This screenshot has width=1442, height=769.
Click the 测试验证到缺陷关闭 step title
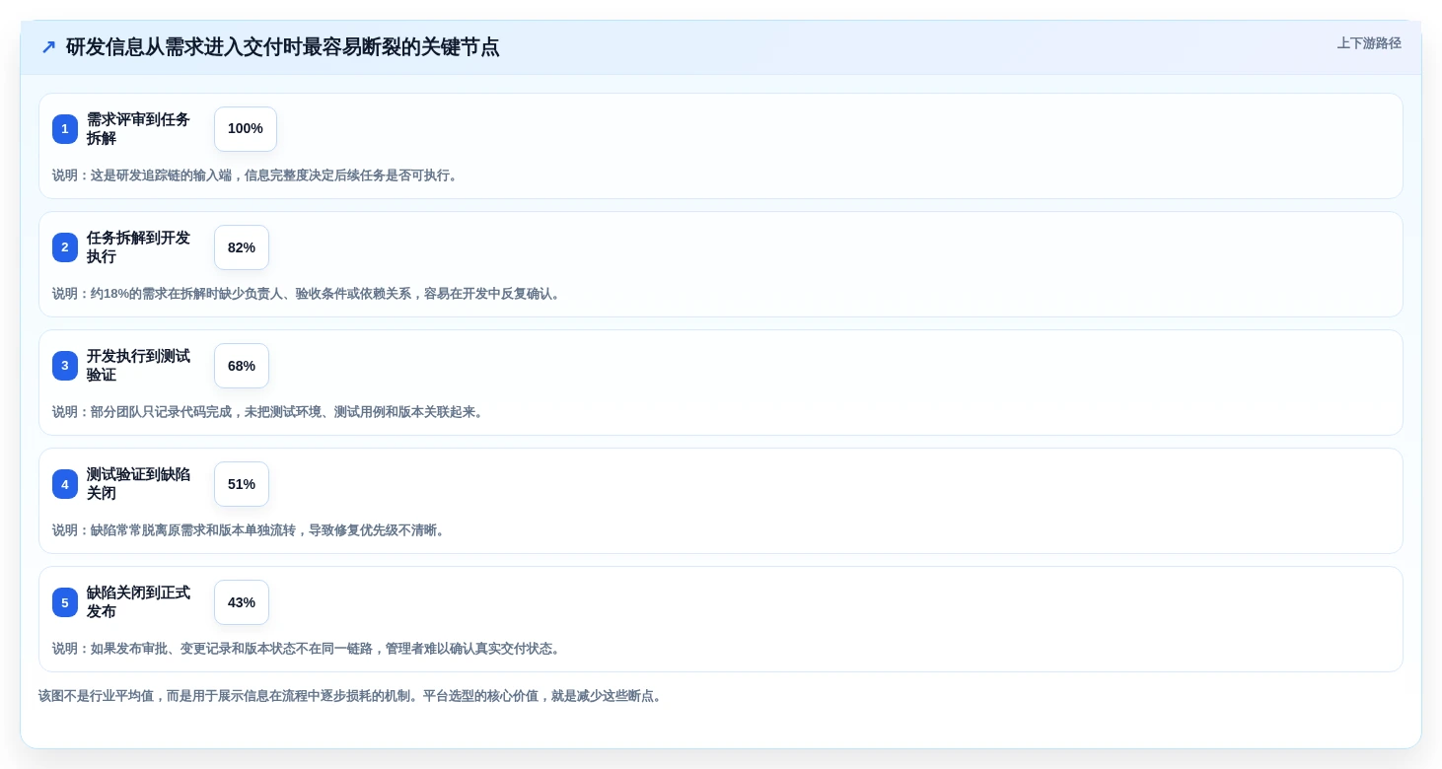(x=138, y=484)
